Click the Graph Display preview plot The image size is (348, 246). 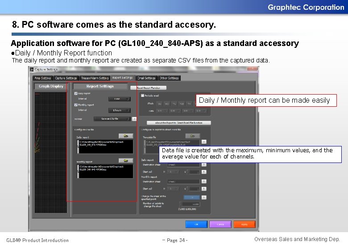51,153
